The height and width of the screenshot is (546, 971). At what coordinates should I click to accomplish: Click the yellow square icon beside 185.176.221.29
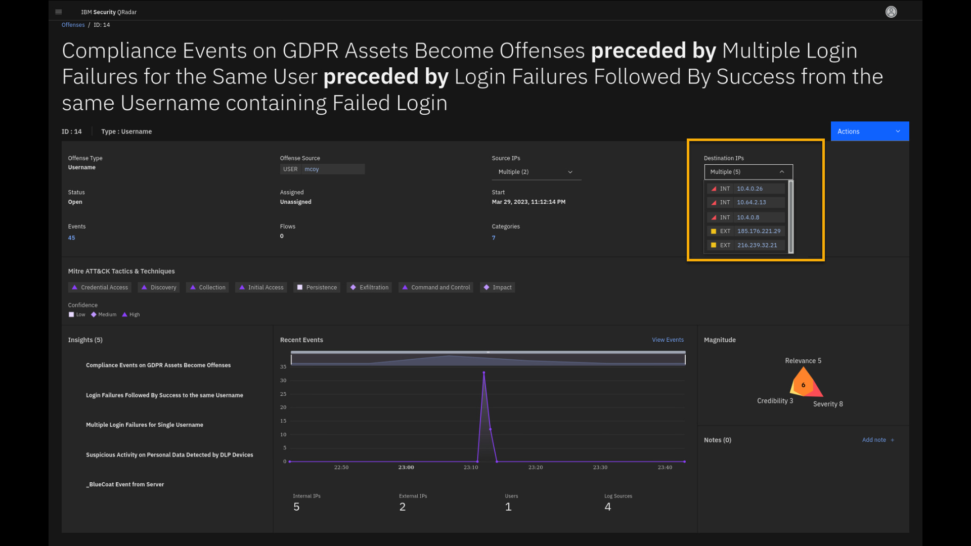(x=714, y=231)
